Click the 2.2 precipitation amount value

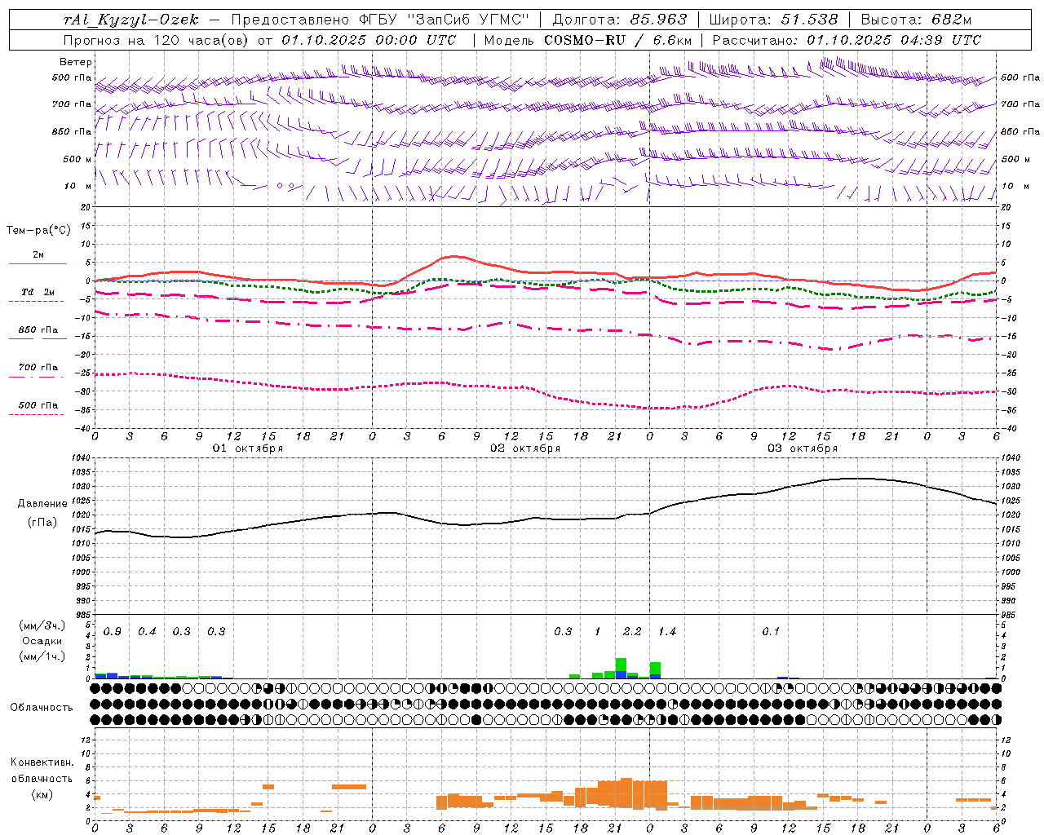(x=632, y=632)
